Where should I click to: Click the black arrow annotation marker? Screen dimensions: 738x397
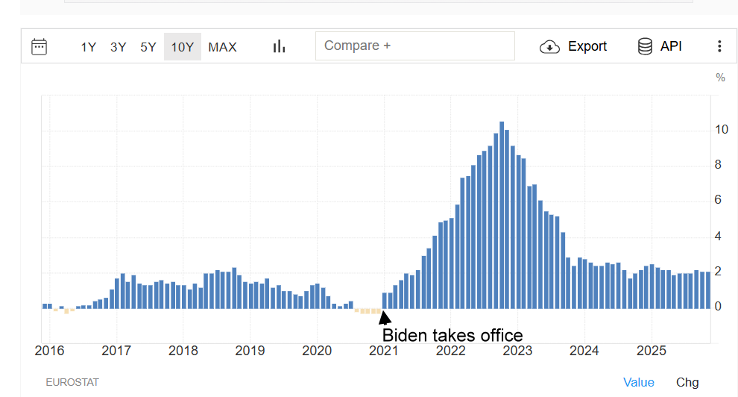(x=385, y=317)
